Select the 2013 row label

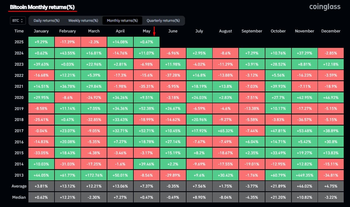click(19, 175)
